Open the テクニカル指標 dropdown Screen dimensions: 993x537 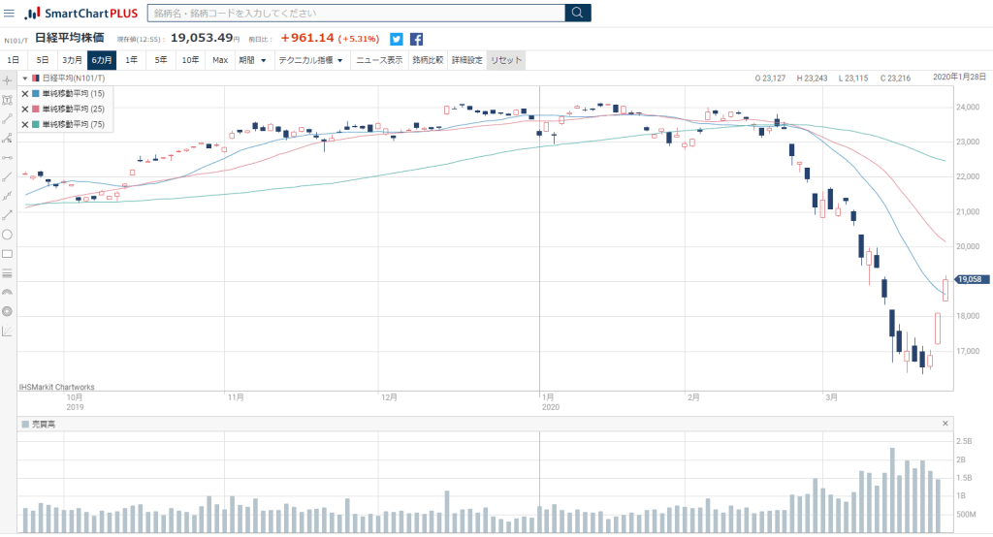tap(309, 60)
